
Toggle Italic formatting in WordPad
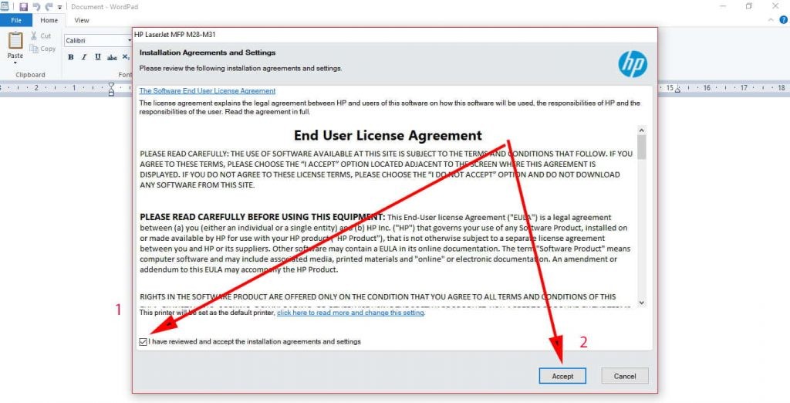pyautogui.click(x=84, y=57)
